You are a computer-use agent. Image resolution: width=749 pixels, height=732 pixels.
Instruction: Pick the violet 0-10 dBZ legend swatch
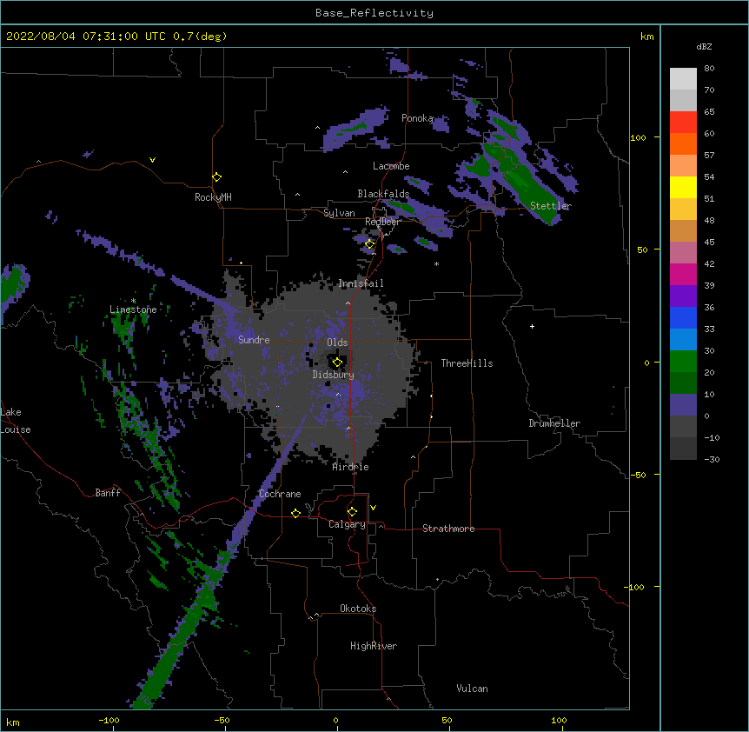683,405
